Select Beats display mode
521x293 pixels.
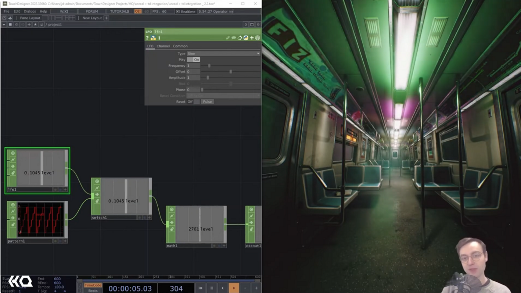93,290
